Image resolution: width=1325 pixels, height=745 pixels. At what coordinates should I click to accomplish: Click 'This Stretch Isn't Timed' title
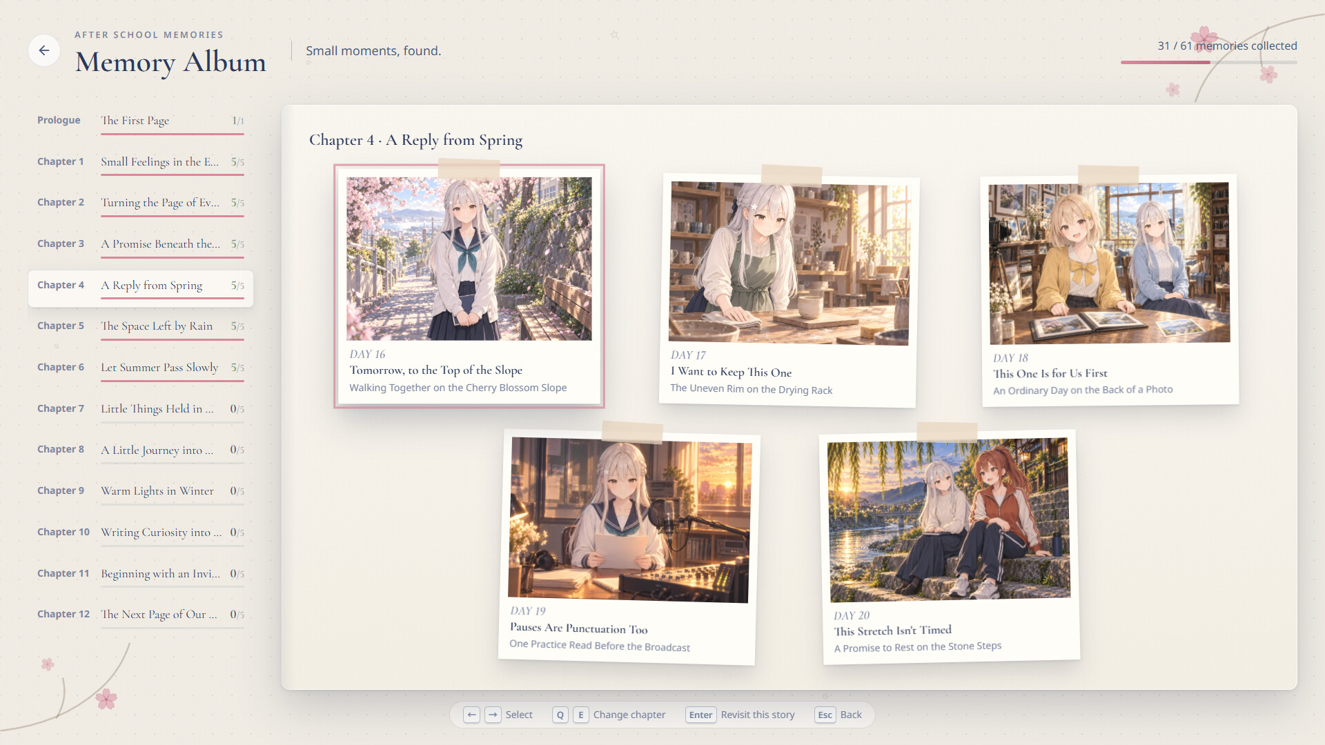point(893,630)
